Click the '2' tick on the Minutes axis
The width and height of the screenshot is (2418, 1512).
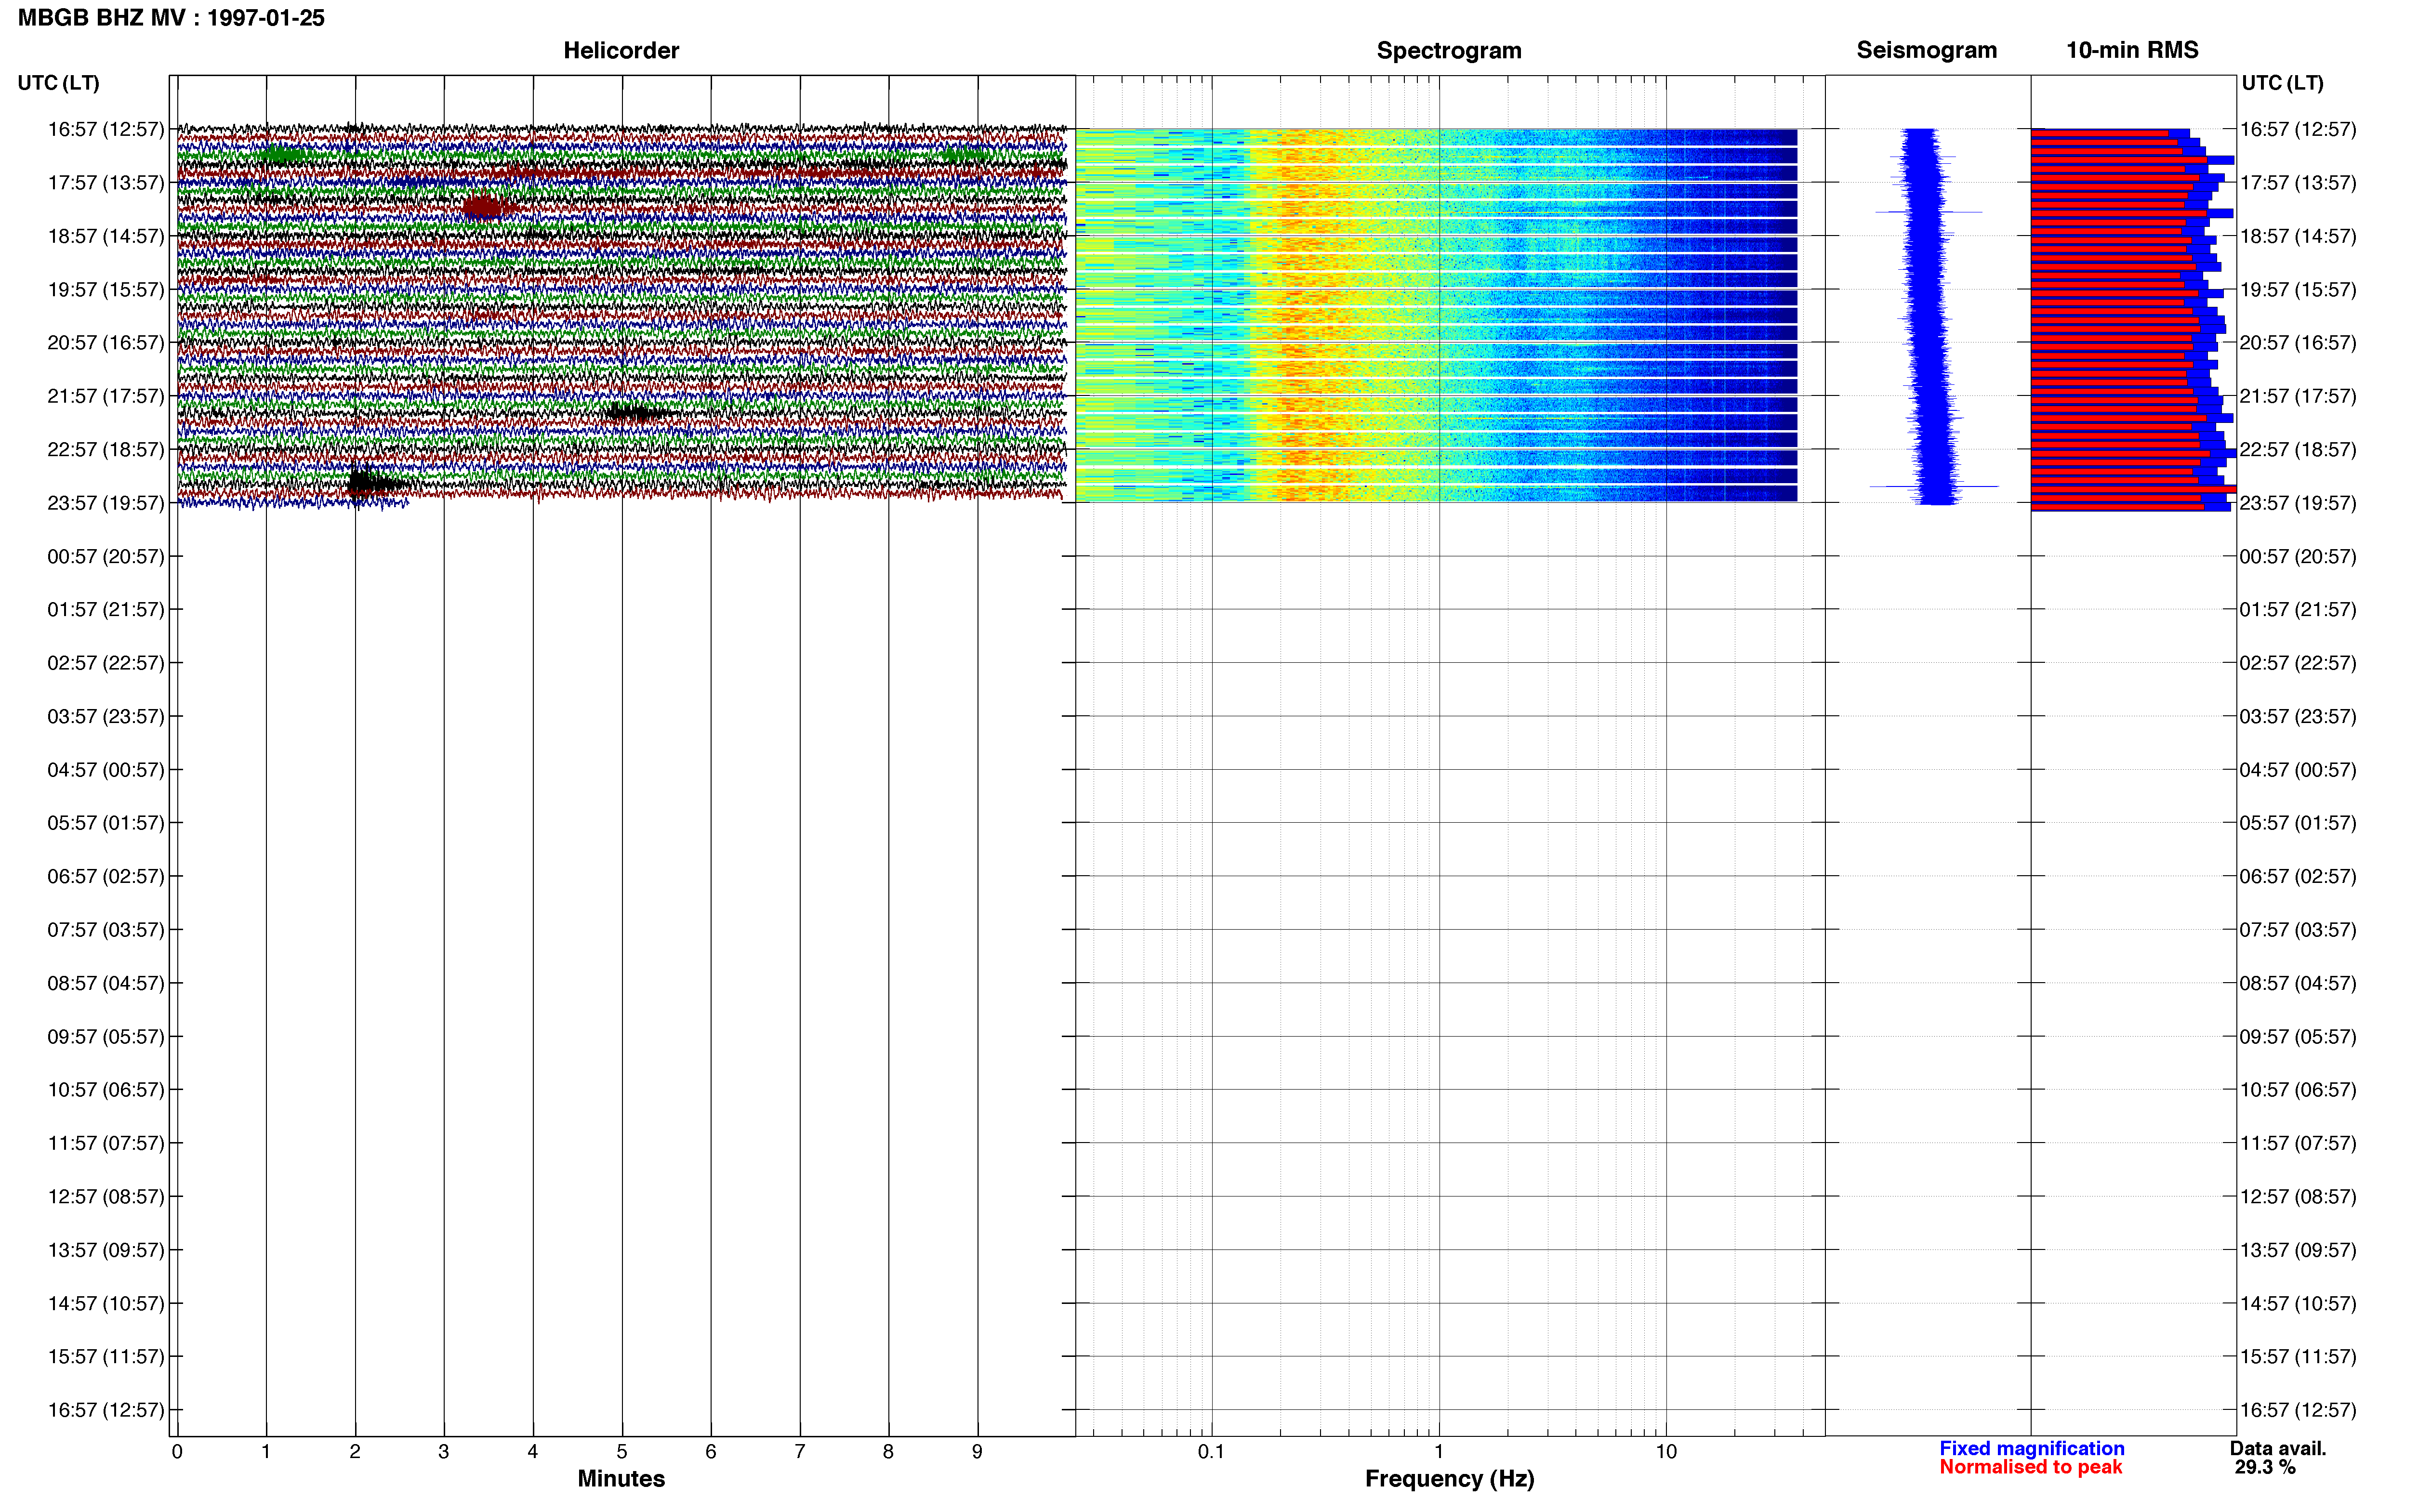[355, 1451]
